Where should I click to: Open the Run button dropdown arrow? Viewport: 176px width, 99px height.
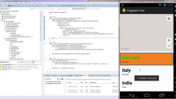click(x=68, y=5)
